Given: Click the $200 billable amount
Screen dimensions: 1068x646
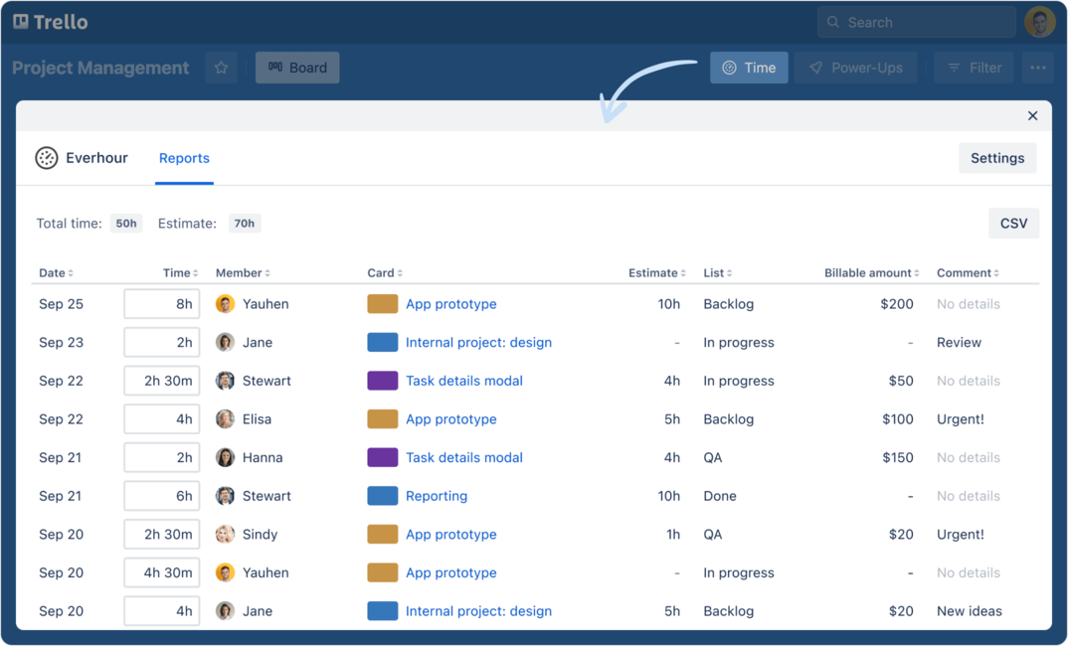Looking at the screenshot, I should tap(896, 303).
